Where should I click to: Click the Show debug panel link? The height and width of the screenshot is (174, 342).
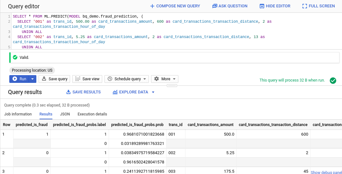(x=326, y=172)
